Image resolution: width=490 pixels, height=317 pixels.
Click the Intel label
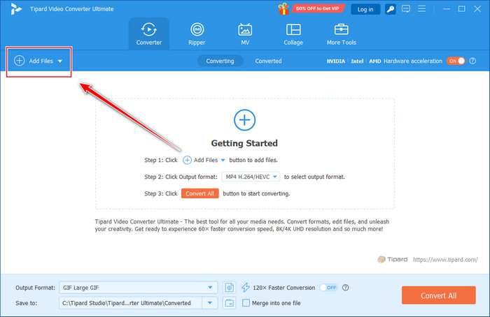point(357,61)
